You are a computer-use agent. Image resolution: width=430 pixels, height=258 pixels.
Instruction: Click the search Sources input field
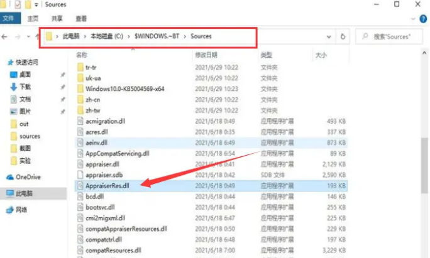click(x=389, y=36)
